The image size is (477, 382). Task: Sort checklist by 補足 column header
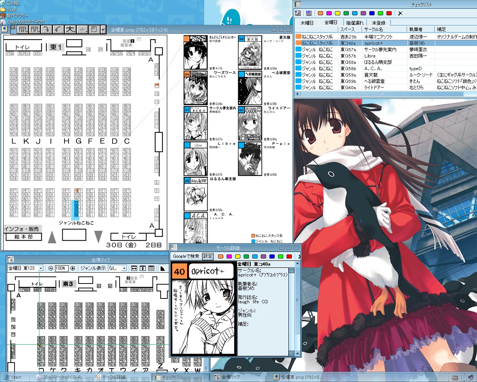click(x=456, y=29)
